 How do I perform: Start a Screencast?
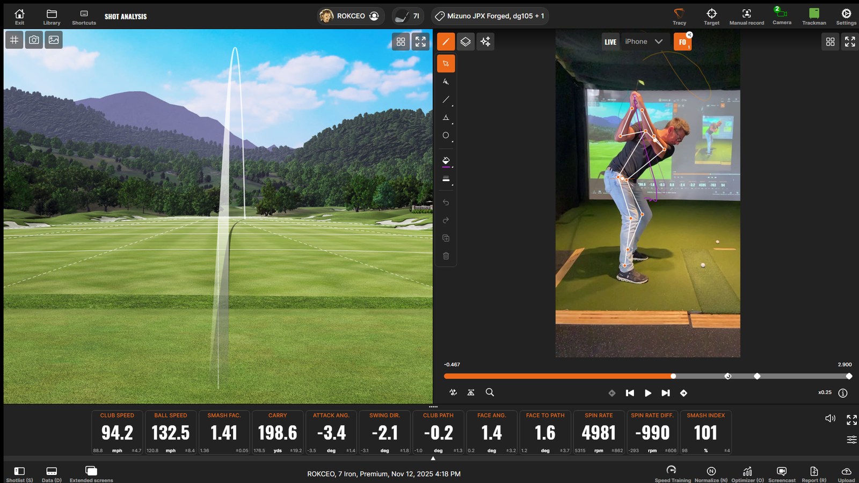782,474
